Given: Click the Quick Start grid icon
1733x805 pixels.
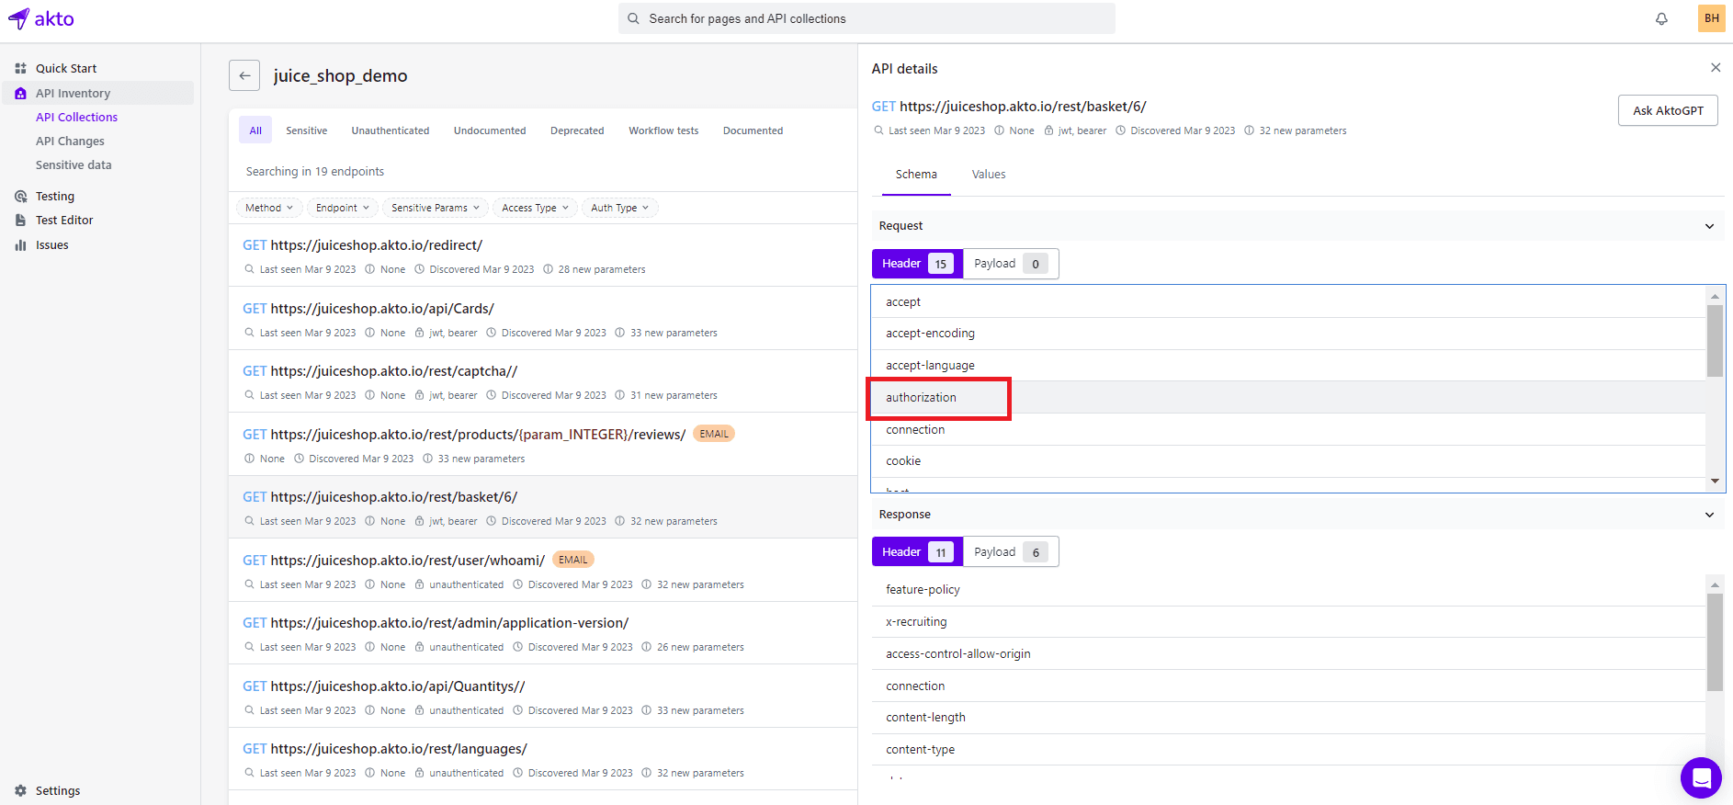Looking at the screenshot, I should (20, 68).
